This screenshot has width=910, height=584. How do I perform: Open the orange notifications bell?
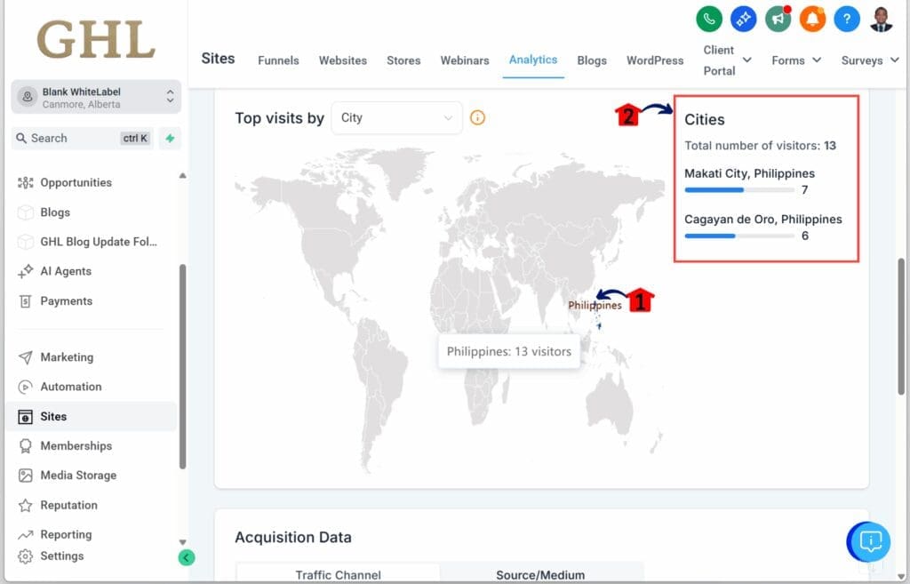(x=812, y=18)
